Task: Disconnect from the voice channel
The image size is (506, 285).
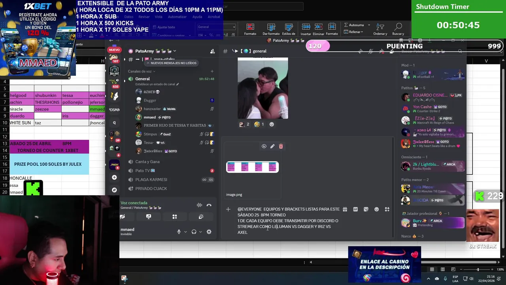Action: (209, 205)
